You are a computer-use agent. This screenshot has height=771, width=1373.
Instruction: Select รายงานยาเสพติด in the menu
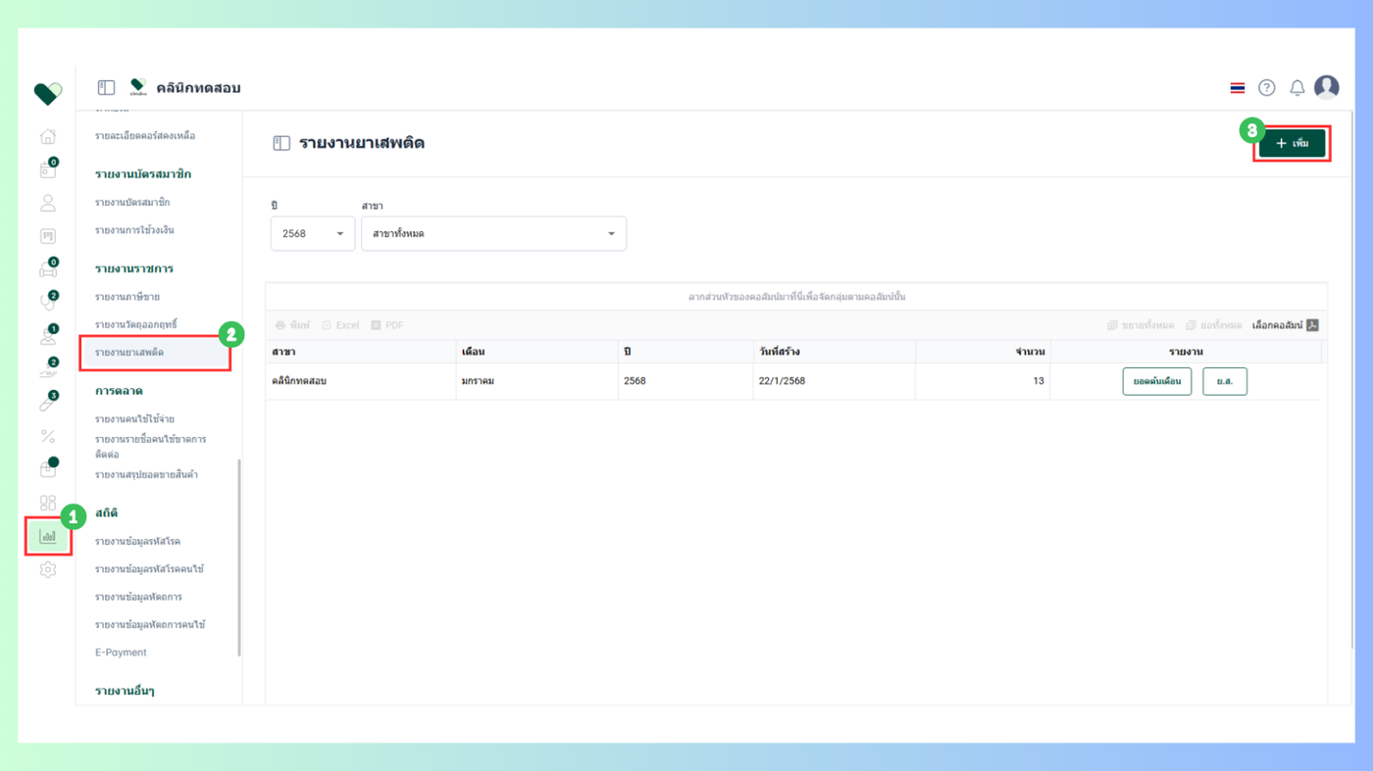pos(129,352)
